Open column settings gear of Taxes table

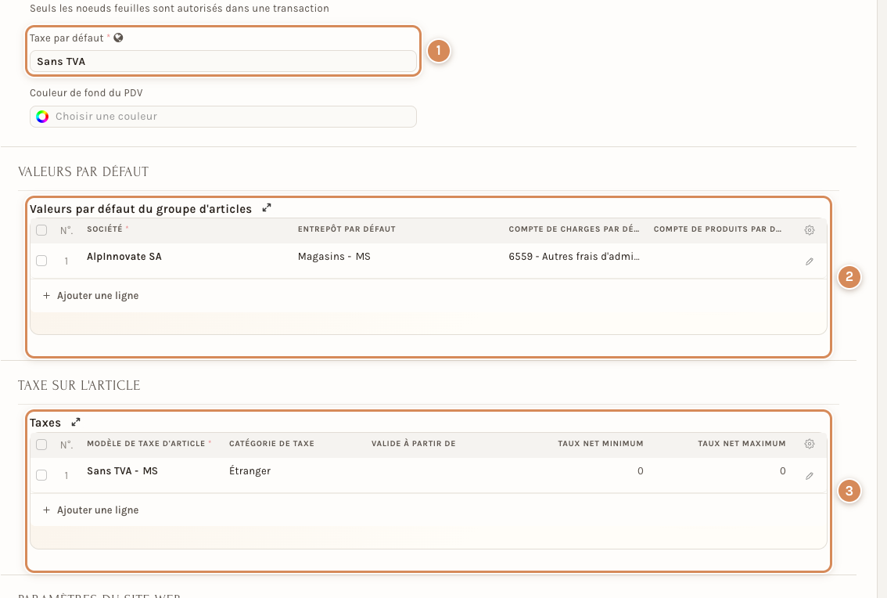click(810, 444)
